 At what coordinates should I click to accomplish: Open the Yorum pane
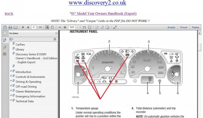pos(184,27)
